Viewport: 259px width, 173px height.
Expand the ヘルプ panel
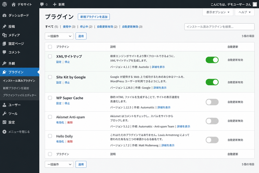[245, 12]
